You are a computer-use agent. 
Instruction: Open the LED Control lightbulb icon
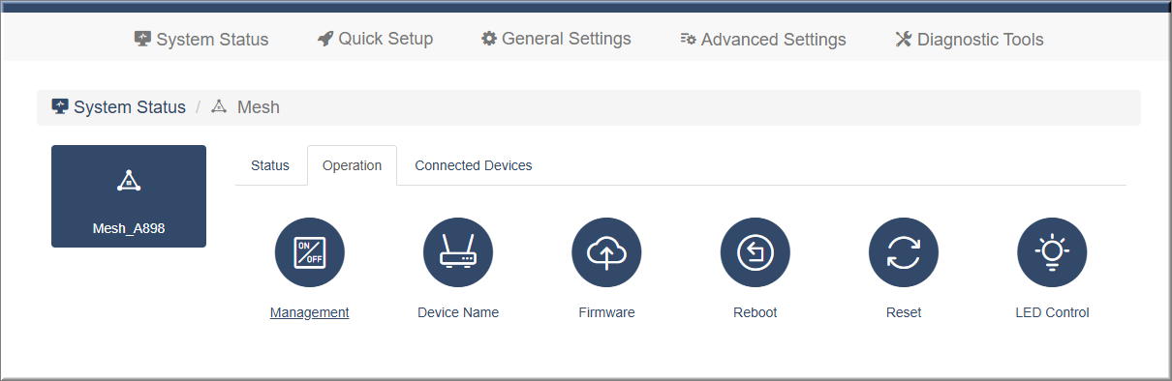click(1052, 252)
